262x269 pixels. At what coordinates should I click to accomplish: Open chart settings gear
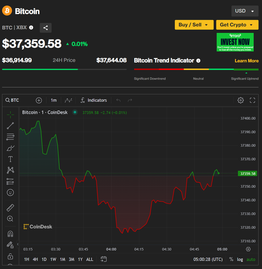tap(241, 100)
